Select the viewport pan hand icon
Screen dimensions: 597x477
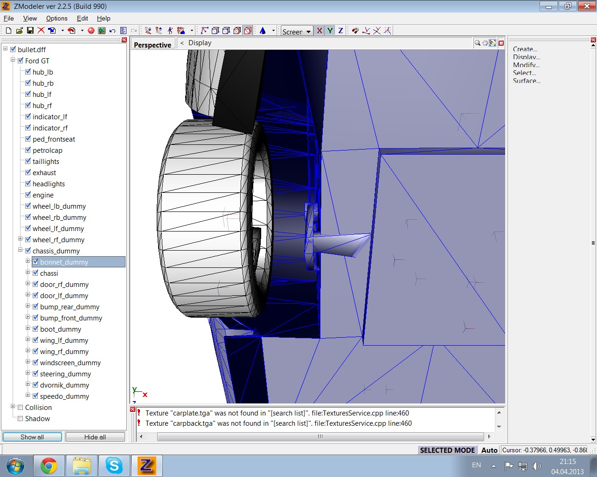(485, 43)
